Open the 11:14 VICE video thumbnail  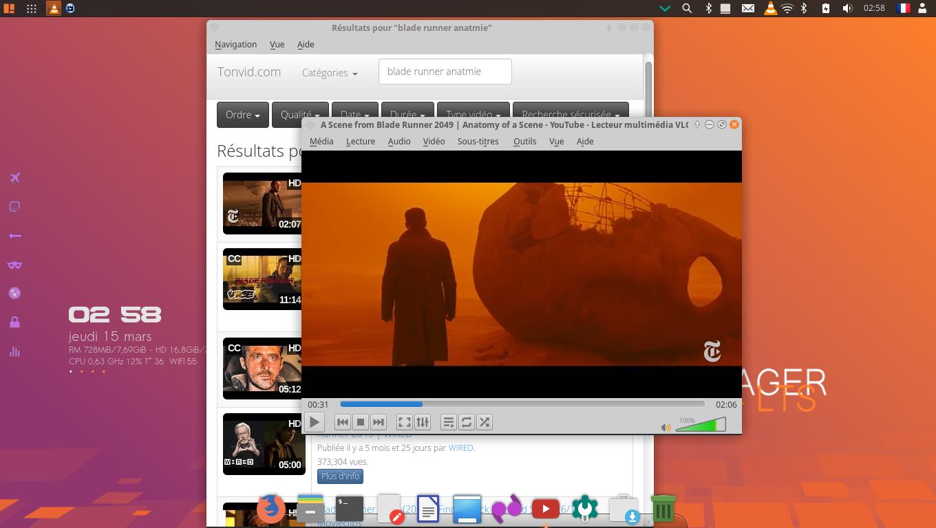[x=262, y=279]
